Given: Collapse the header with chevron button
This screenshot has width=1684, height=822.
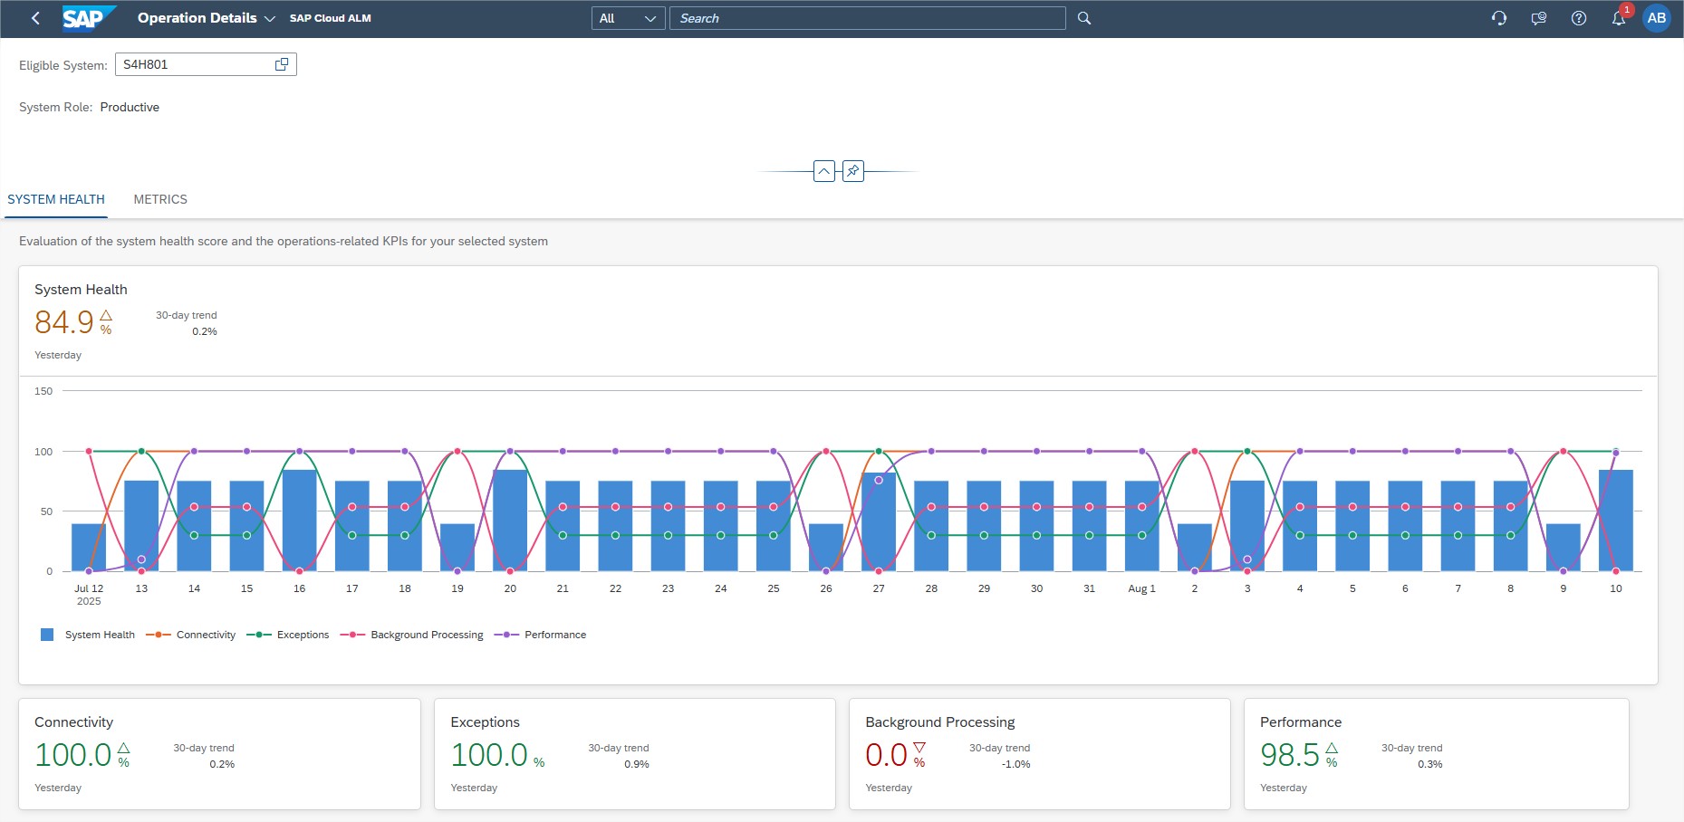Looking at the screenshot, I should point(824,171).
